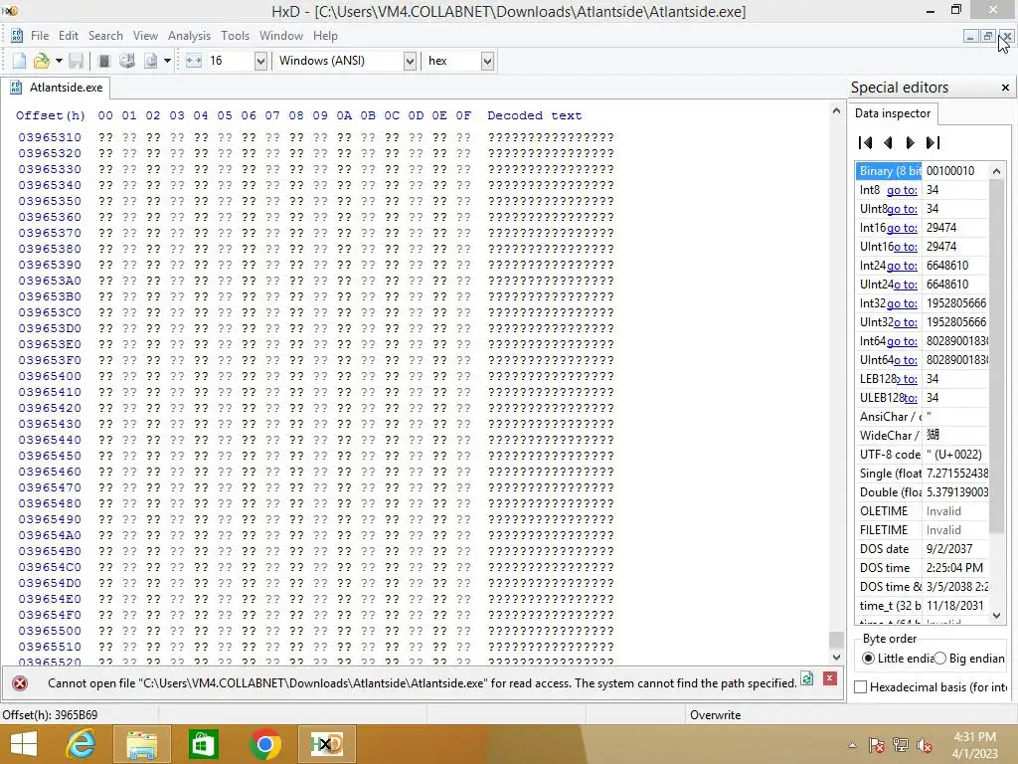
Task: Open File Explorer from taskbar
Action: [x=141, y=744]
